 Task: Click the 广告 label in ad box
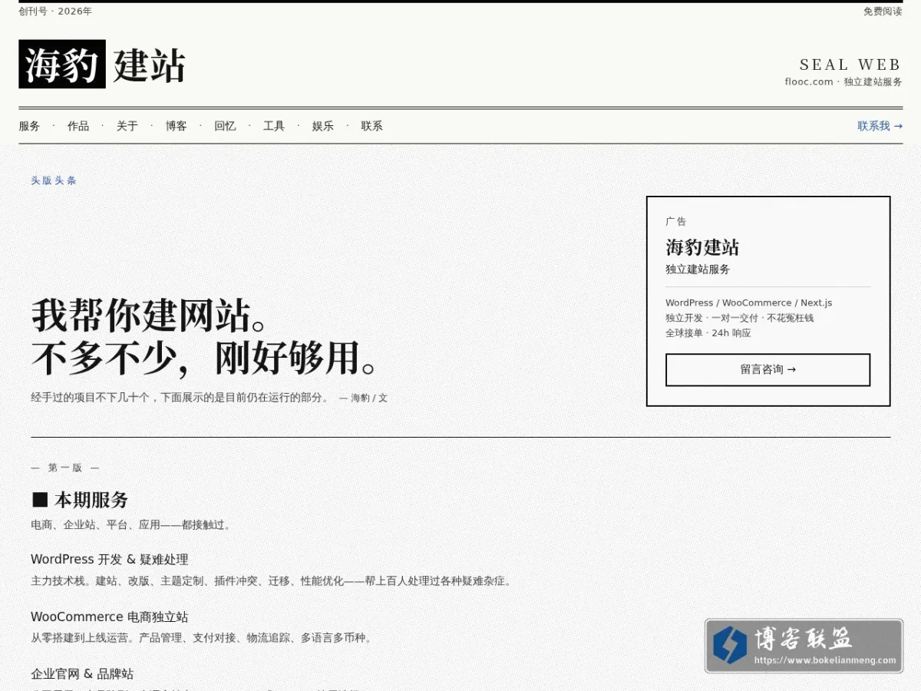tap(676, 221)
